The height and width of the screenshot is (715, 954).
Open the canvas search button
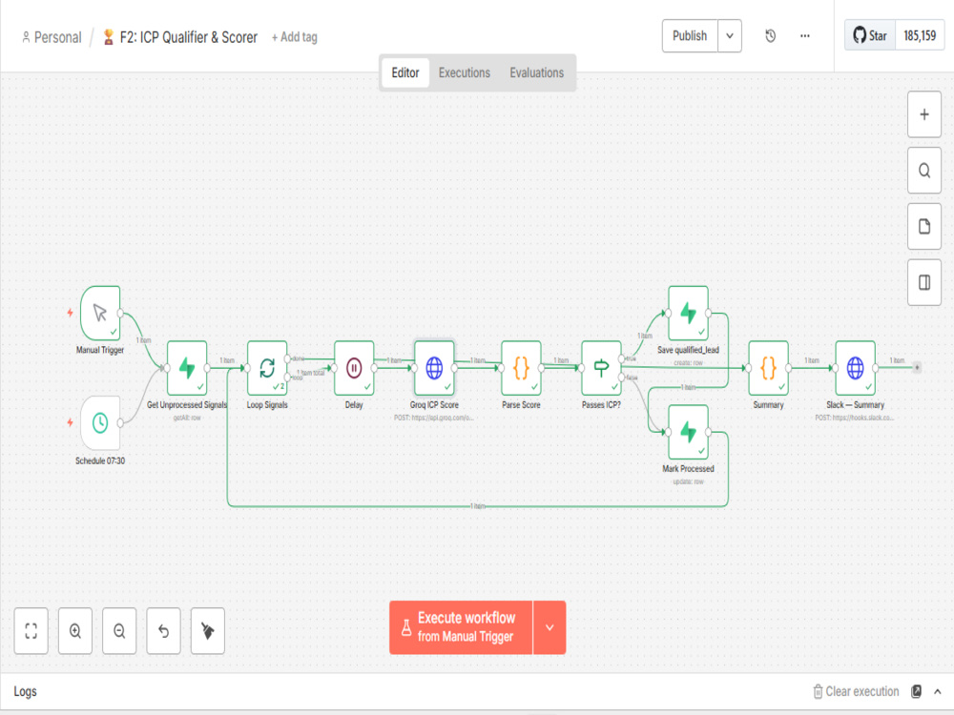click(x=924, y=171)
